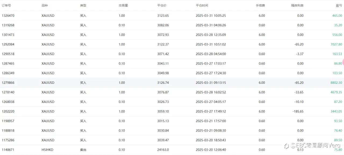Select order 1148671 HSIHKD row
344x155 pixels.
point(172,150)
